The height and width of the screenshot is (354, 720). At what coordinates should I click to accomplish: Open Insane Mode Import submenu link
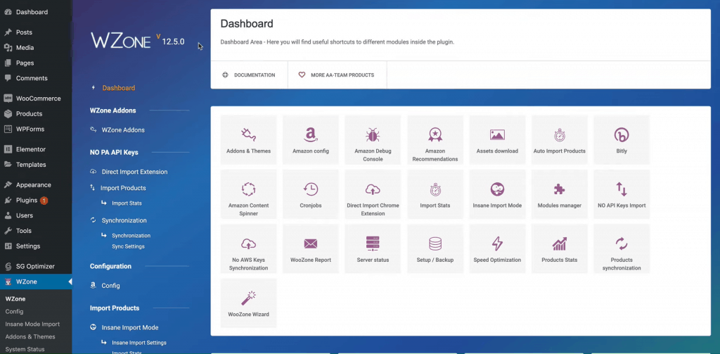point(32,324)
